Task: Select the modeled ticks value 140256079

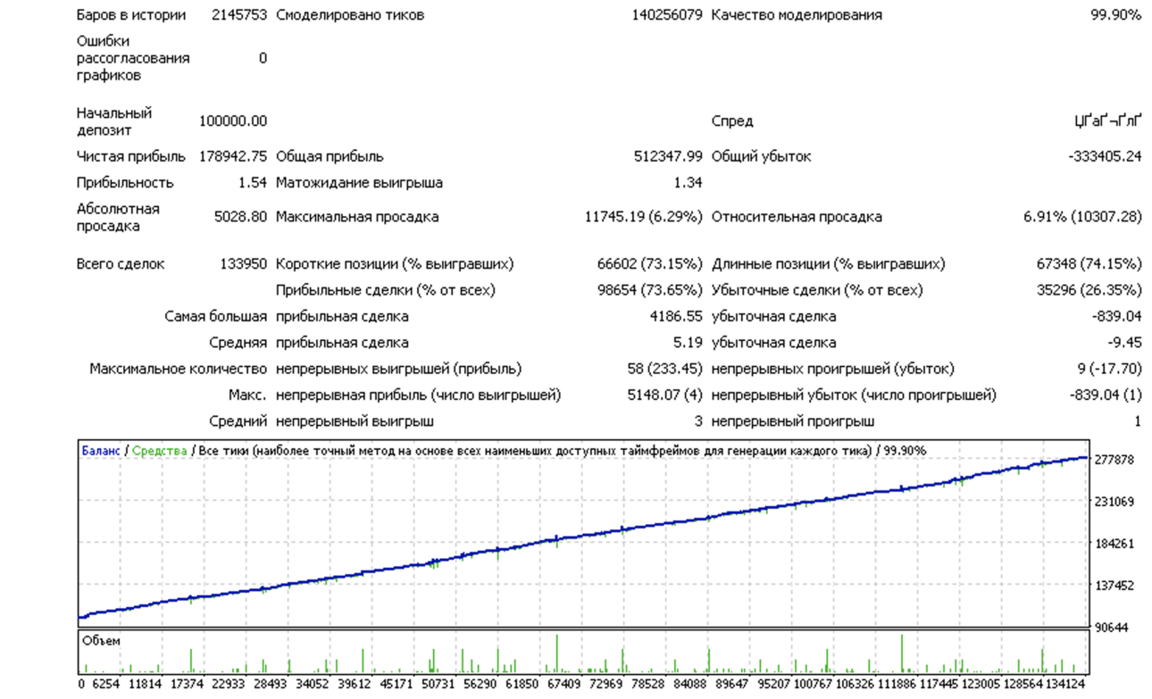Action: 667,15
